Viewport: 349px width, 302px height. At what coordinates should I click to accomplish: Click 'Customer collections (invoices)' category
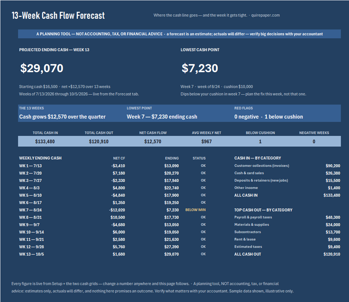coord(262,166)
